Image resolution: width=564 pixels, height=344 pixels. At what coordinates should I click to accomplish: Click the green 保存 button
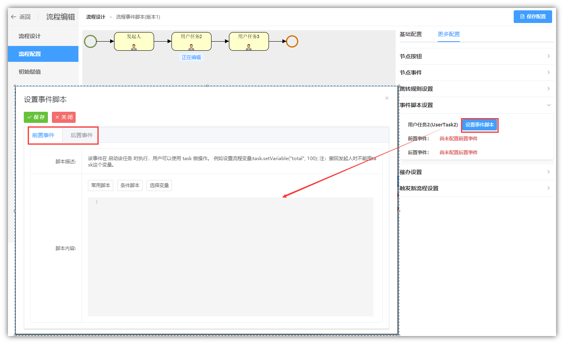36,117
